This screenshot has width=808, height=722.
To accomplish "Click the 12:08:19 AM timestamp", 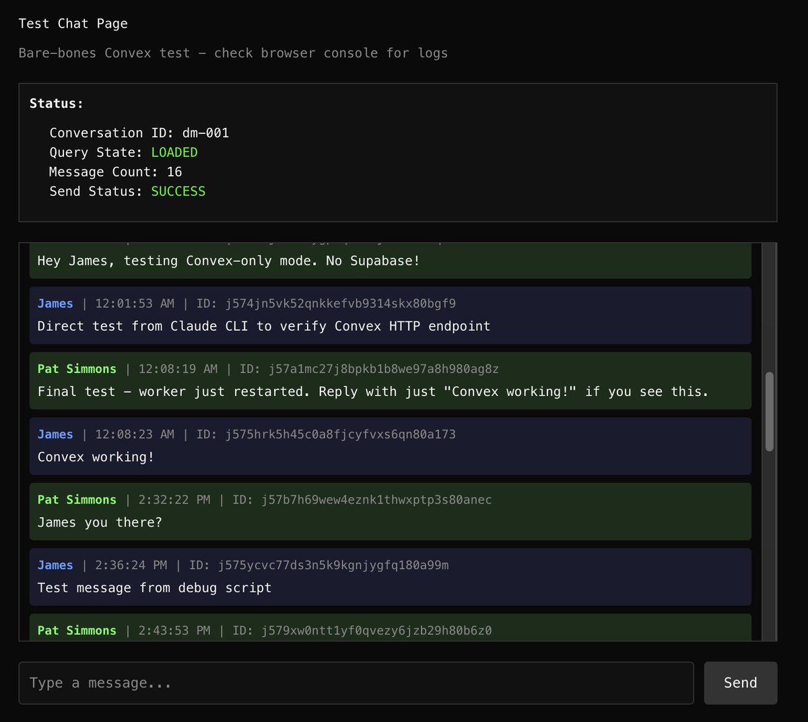I will [x=178, y=369].
